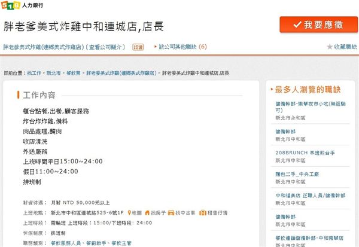Open the 胖老爹美式炸雞 company profile link
This screenshot has width=359, height=247.
pos(64,47)
